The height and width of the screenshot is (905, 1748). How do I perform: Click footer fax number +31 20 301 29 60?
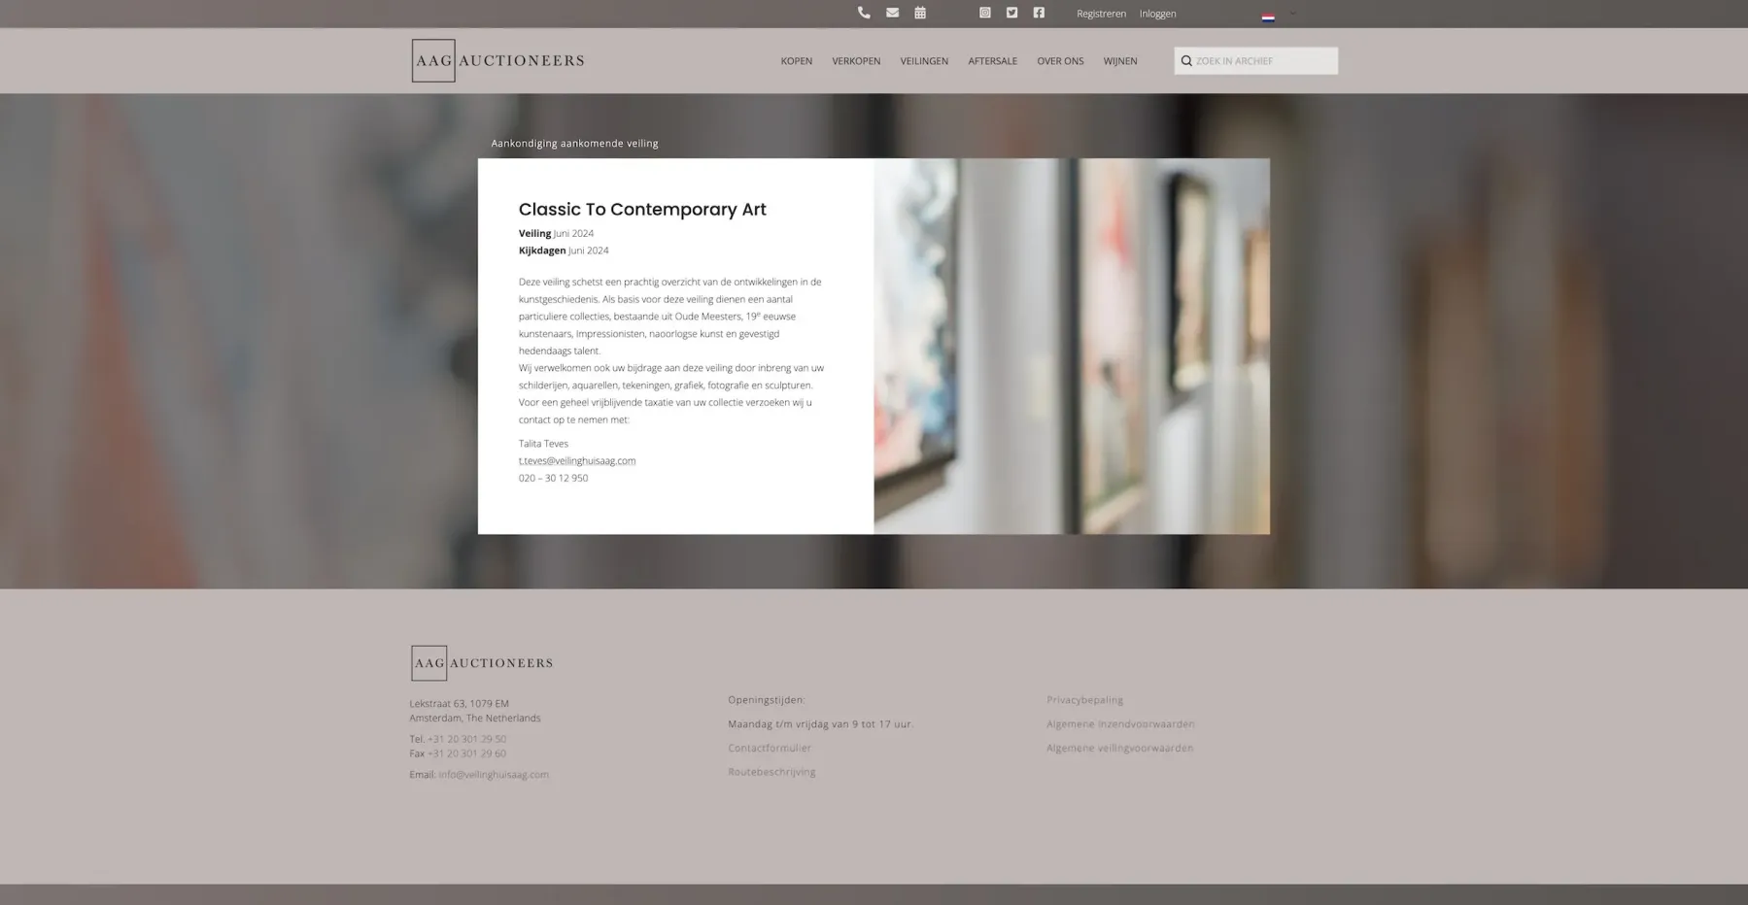pyautogui.click(x=466, y=754)
